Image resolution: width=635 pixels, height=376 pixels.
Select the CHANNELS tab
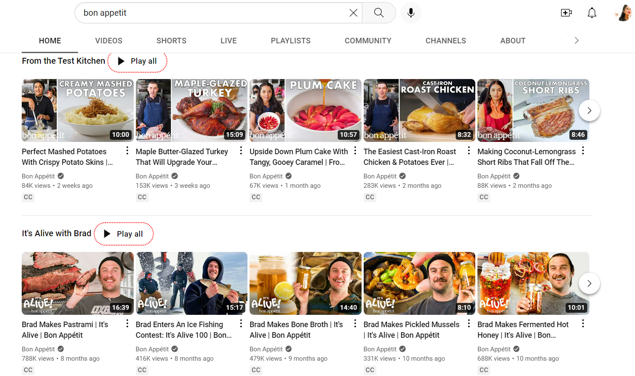point(445,41)
